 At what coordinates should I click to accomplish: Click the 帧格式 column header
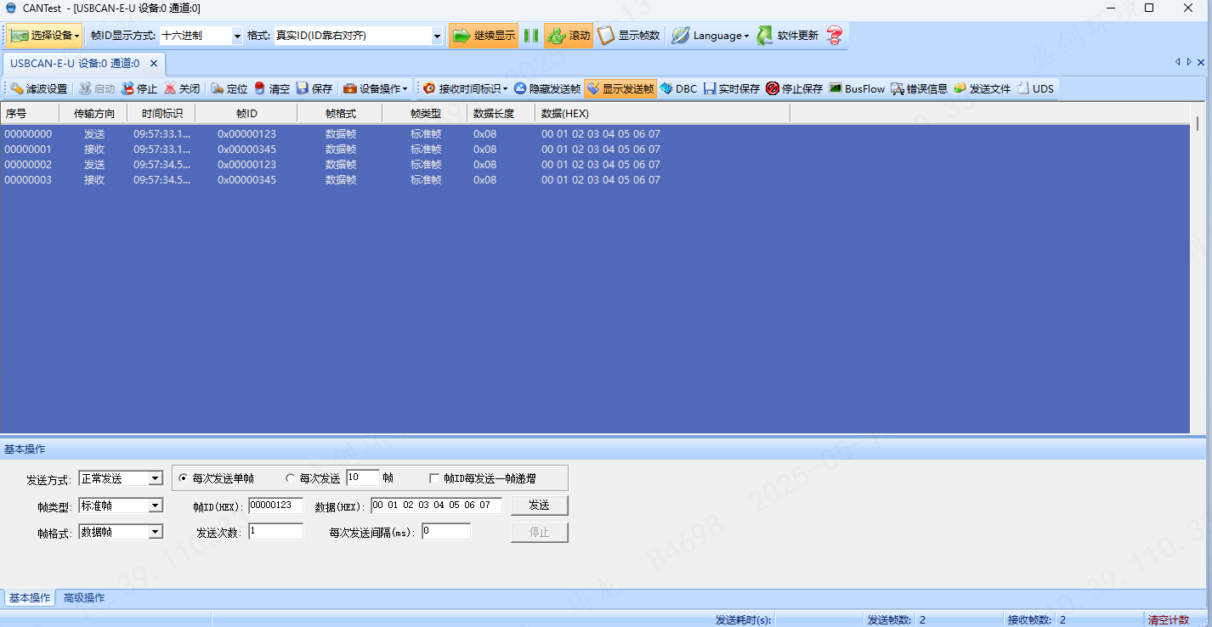coord(340,113)
